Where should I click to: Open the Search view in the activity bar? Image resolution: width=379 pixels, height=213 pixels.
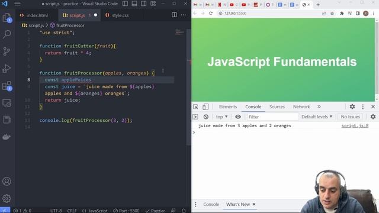point(7,34)
